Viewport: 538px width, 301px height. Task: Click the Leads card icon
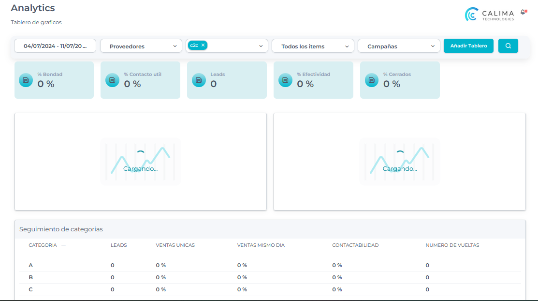[x=199, y=80]
